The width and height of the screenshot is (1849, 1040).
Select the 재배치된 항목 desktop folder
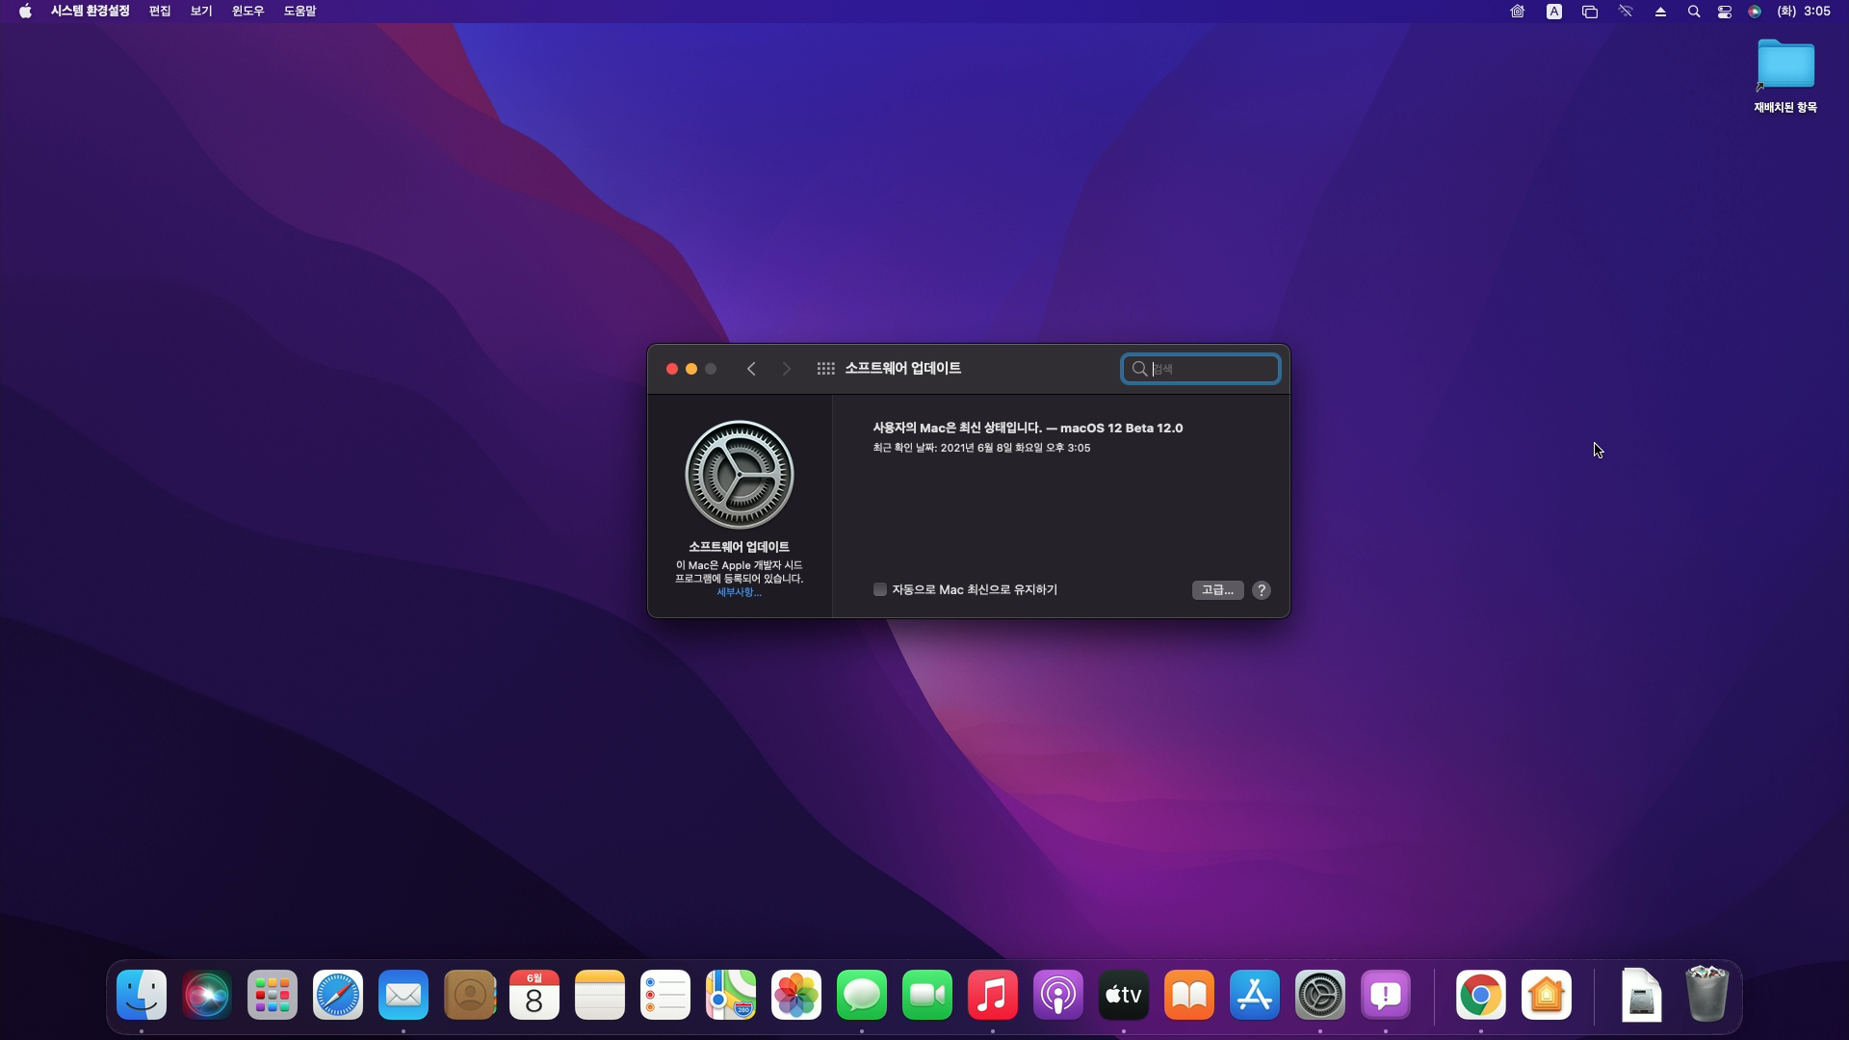pyautogui.click(x=1785, y=67)
